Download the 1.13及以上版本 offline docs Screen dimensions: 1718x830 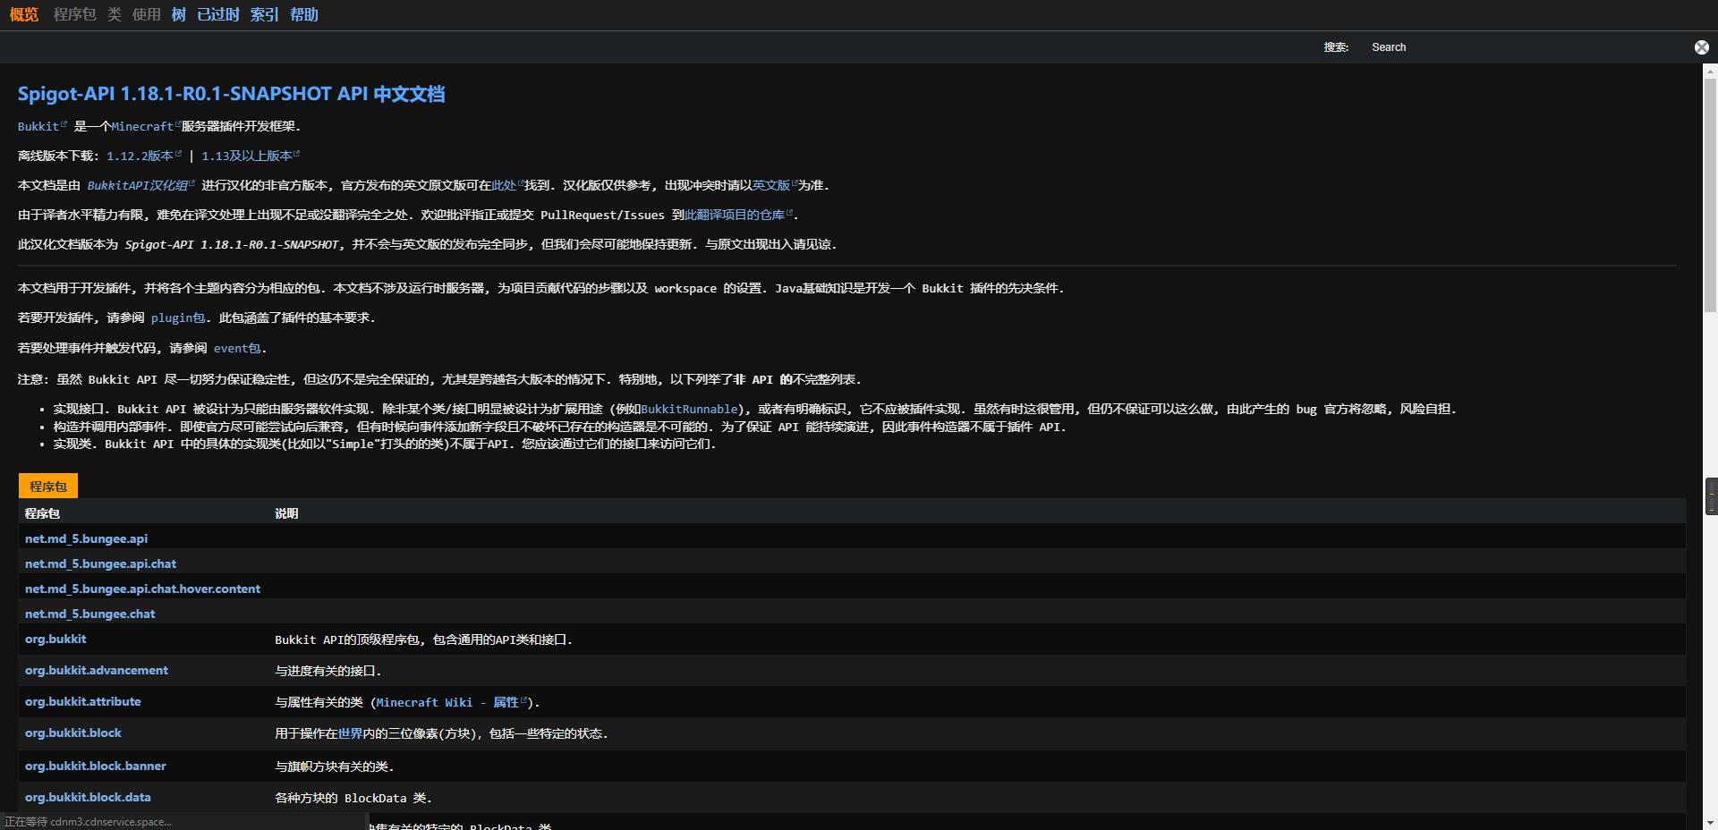[x=247, y=156]
